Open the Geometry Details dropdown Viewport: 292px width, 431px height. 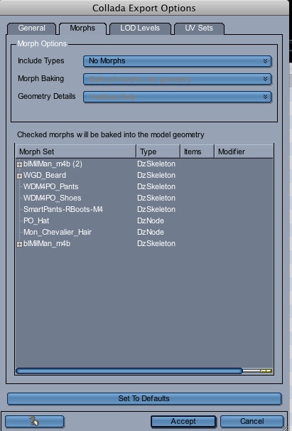[177, 97]
